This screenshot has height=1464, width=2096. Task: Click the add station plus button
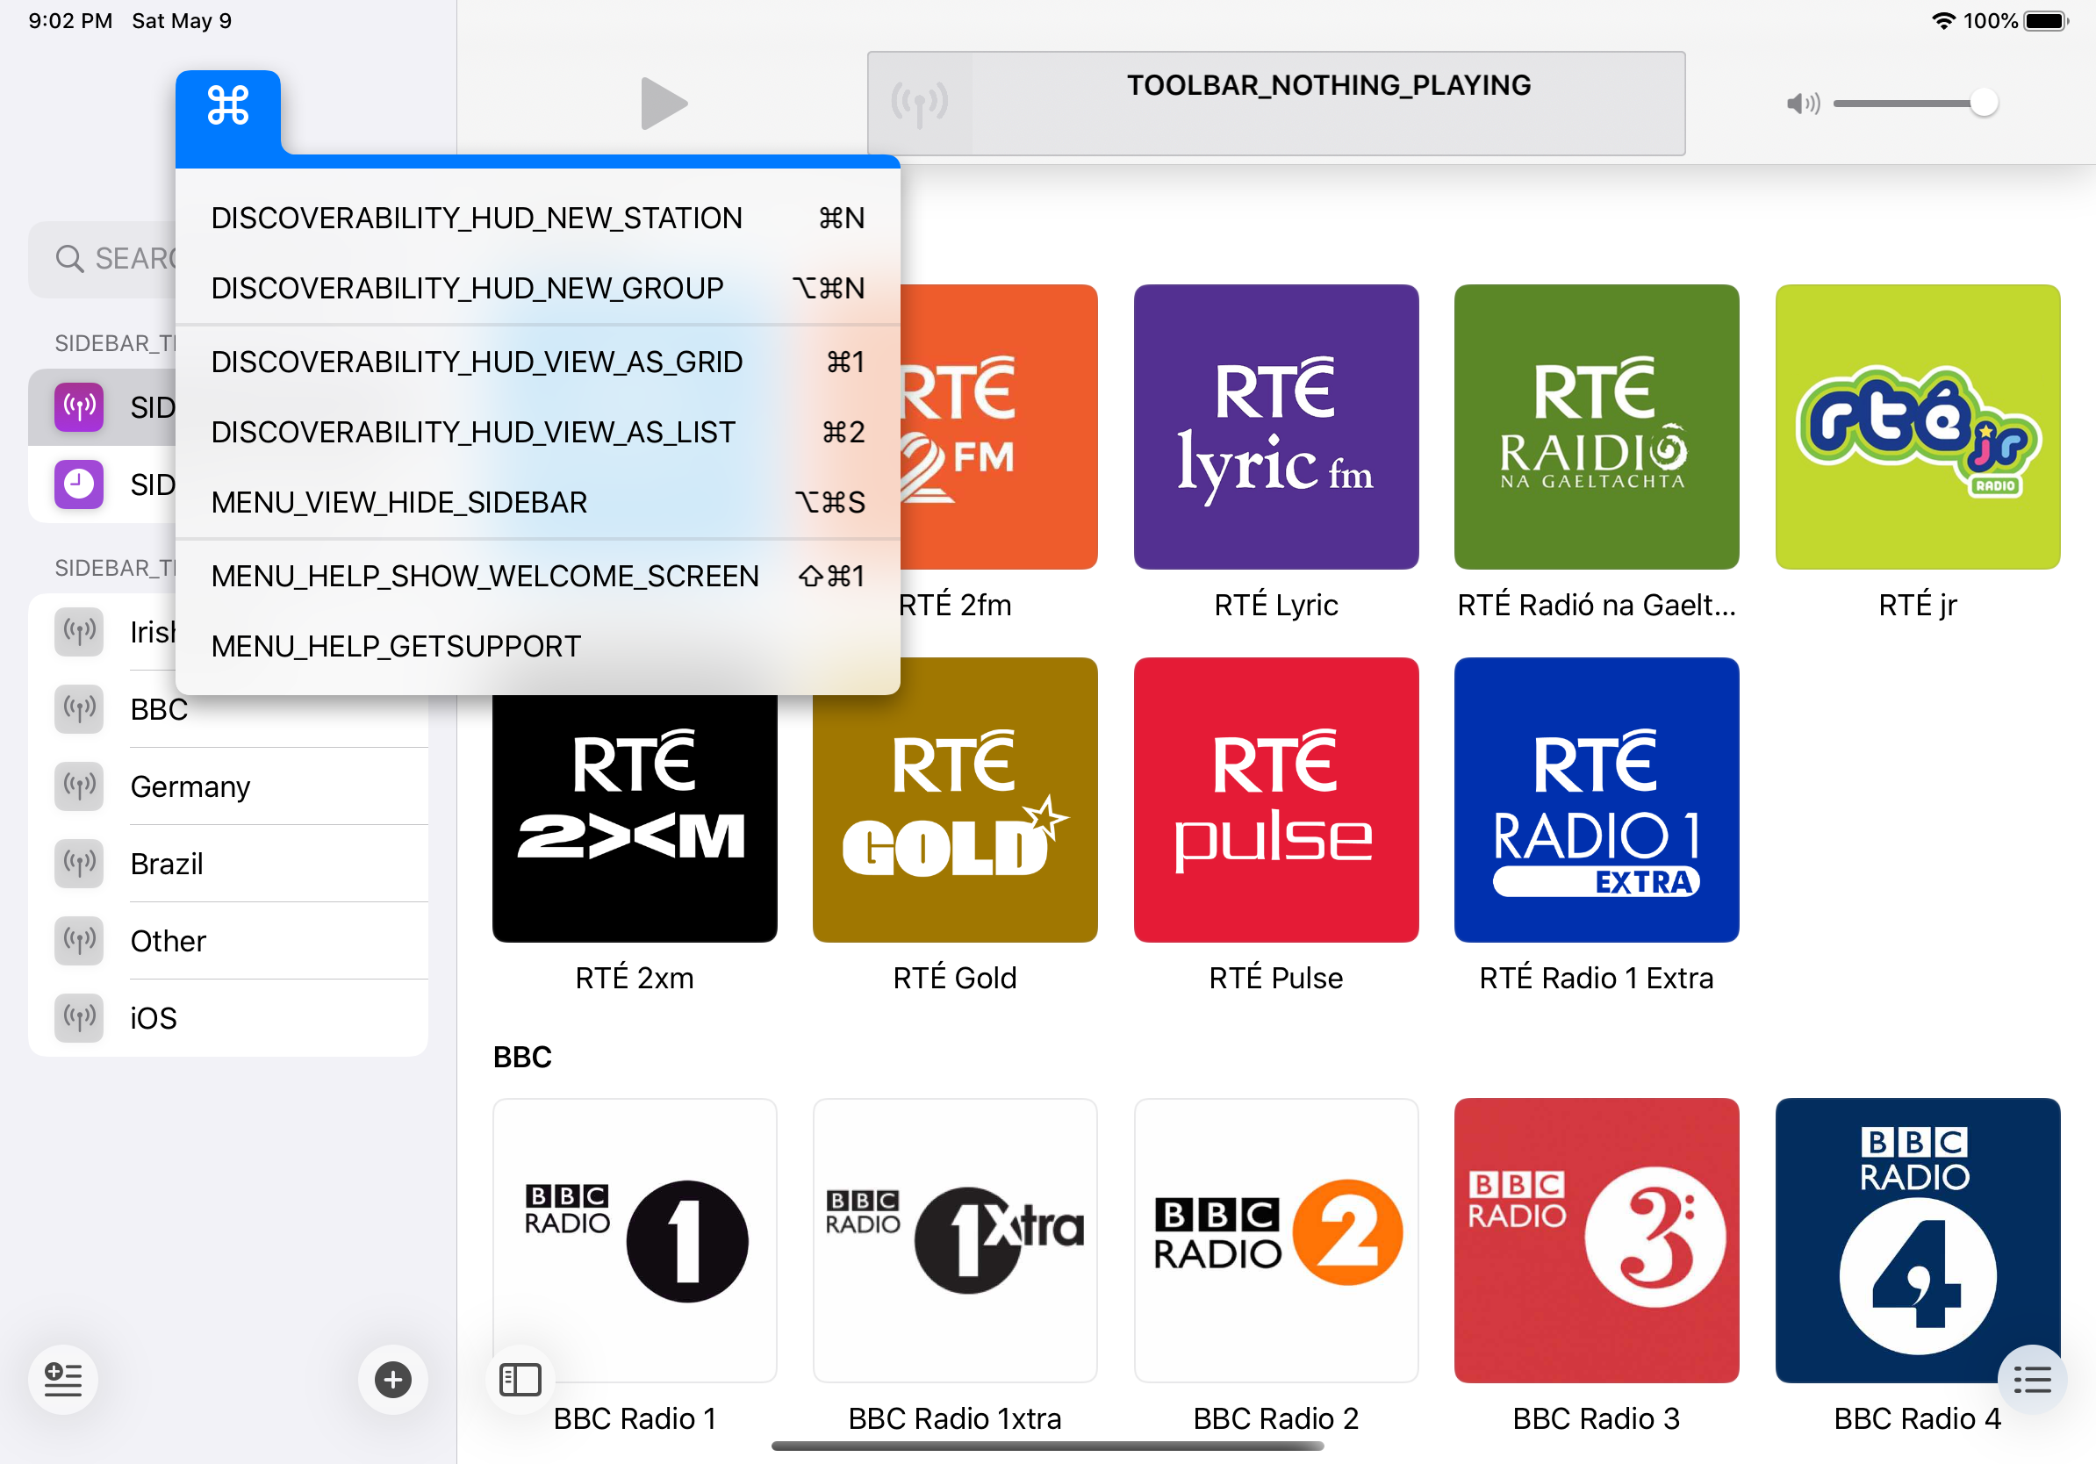(x=392, y=1378)
